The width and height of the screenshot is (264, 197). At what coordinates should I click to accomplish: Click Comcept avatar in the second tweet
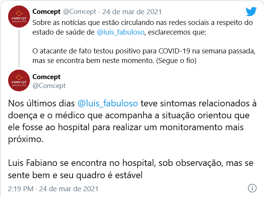tap(18, 80)
